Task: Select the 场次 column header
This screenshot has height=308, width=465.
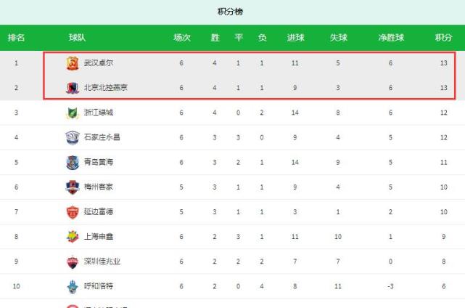Action: pos(182,38)
